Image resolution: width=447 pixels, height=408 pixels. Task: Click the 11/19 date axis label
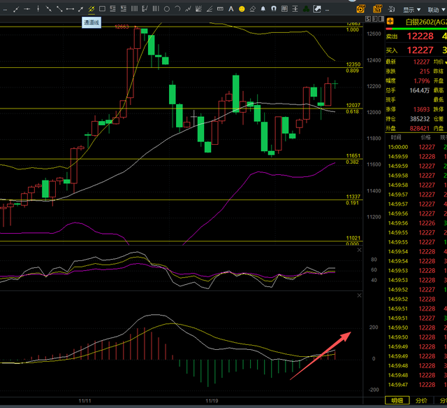coord(212,401)
